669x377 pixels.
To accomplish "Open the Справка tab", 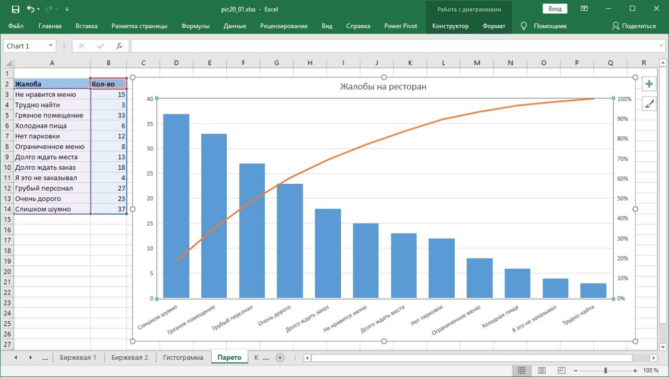I will click(358, 26).
